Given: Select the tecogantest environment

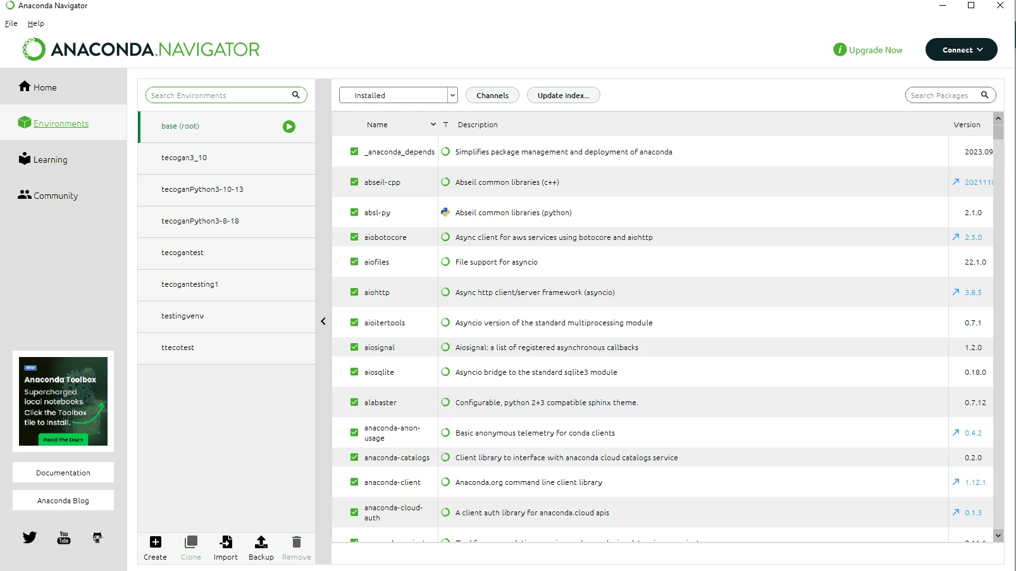Looking at the screenshot, I should (x=226, y=253).
